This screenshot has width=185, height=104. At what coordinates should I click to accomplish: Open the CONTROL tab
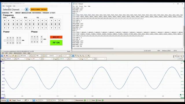tap(5, 13)
